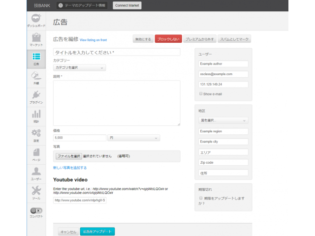This screenshot has width=315, height=236.
Task: Select ユーザー in the sidebar menu
Action: [x=36, y=173]
